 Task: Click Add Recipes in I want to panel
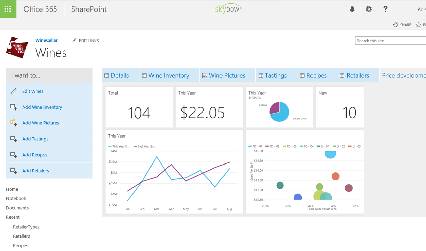pos(35,155)
